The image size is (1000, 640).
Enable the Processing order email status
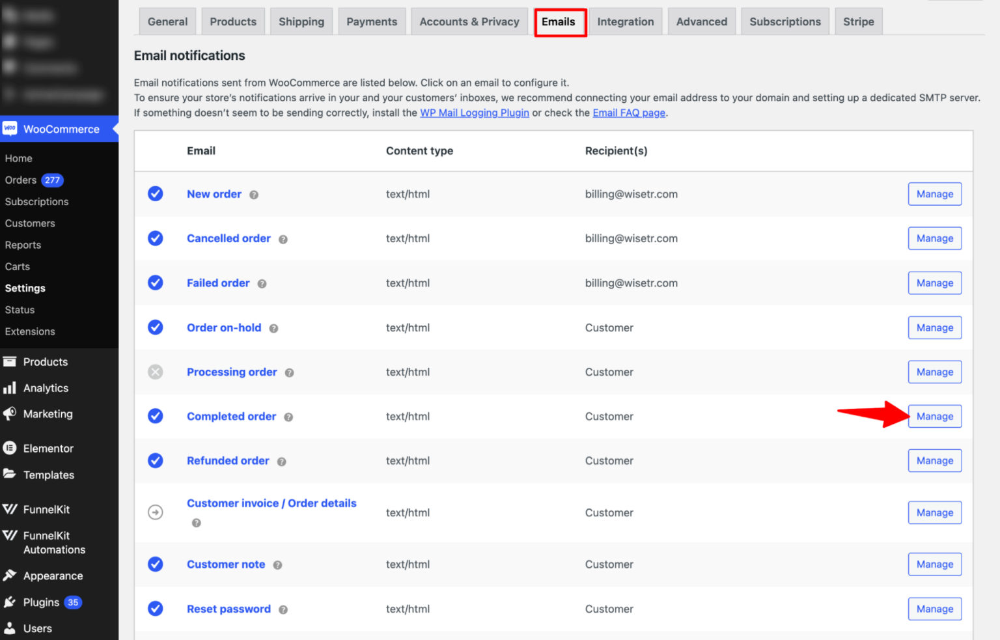155,372
